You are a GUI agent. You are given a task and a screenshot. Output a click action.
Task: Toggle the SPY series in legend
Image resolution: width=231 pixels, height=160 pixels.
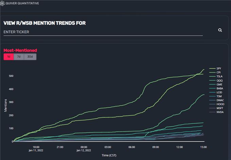click(x=215, y=68)
